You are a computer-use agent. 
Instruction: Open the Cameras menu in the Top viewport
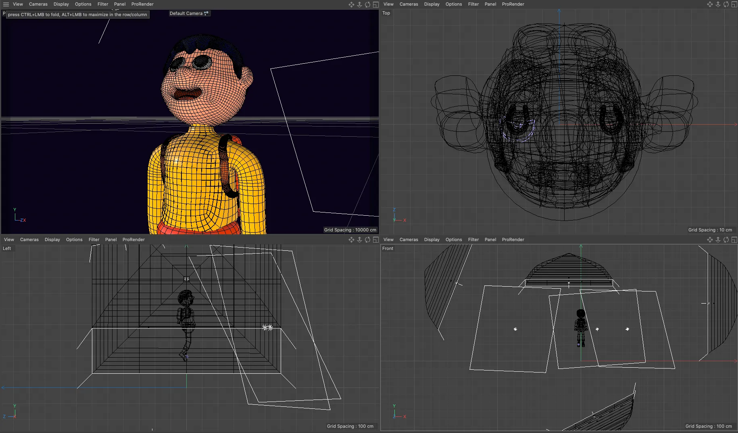409,4
